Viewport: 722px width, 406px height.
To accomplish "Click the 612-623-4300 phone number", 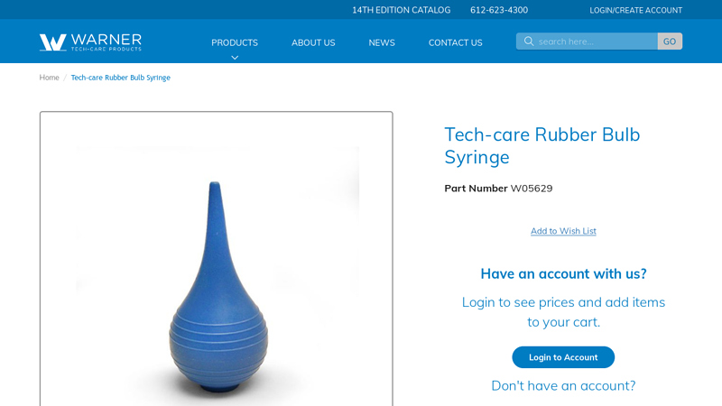I will (x=499, y=10).
